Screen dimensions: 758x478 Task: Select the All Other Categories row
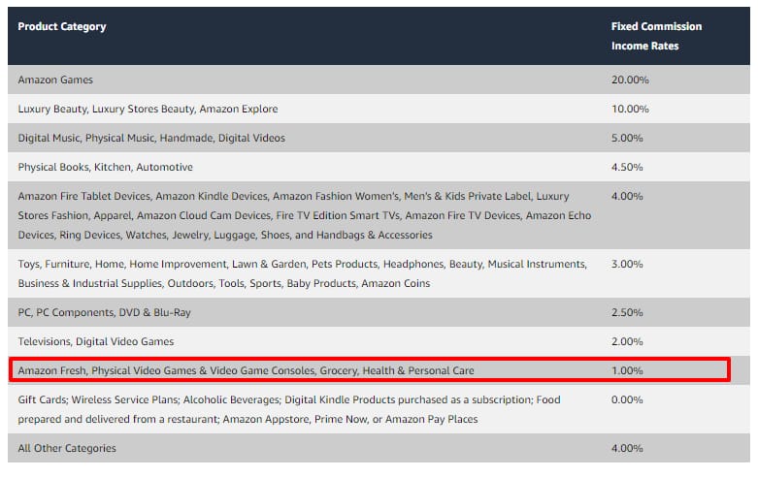coord(379,448)
